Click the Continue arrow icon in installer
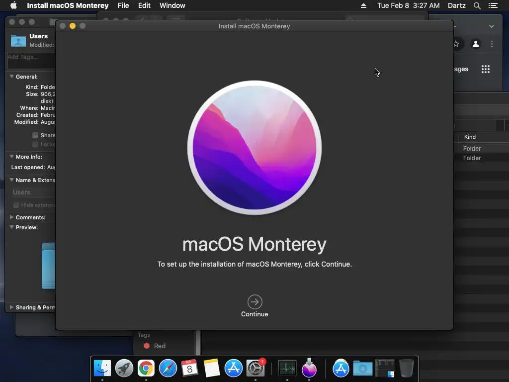509x382 pixels. point(255,302)
